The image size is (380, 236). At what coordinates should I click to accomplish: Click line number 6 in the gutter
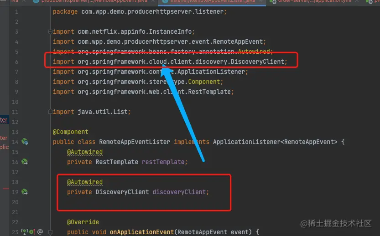[16, 62]
